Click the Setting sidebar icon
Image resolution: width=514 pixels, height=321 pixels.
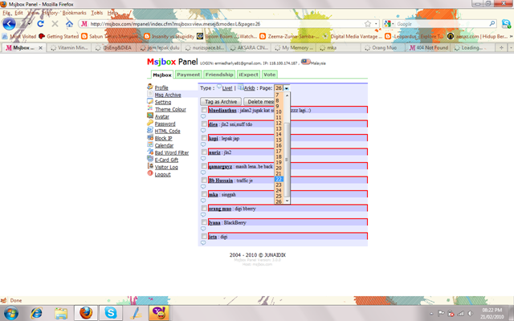[x=150, y=101]
